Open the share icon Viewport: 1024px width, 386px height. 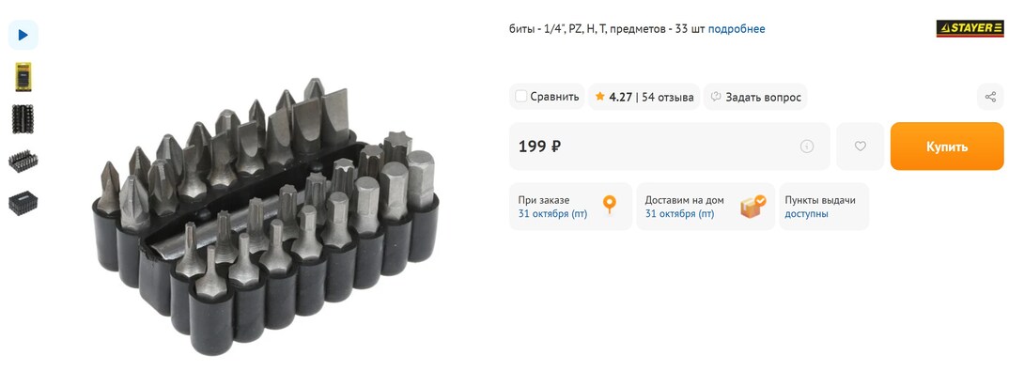(991, 97)
